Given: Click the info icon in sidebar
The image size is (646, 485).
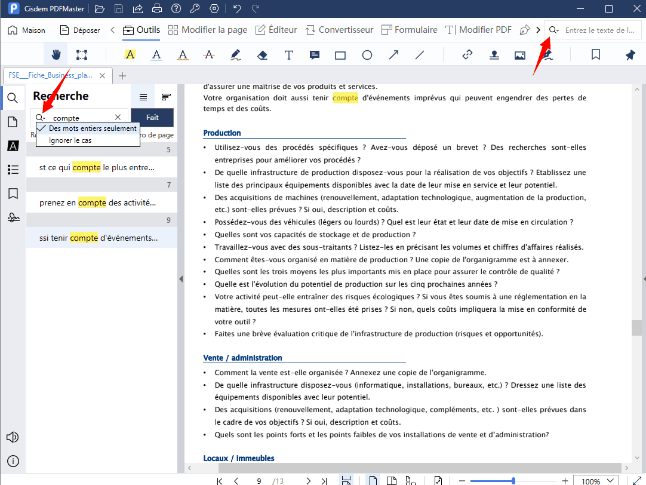Looking at the screenshot, I should 13,461.
